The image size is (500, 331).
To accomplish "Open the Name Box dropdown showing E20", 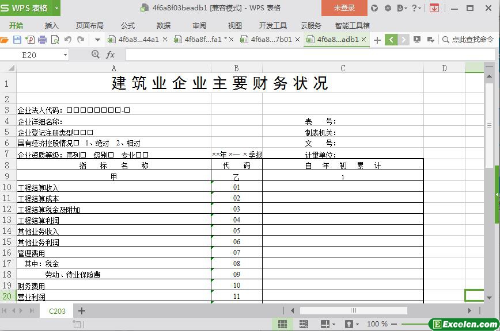I will [65, 55].
